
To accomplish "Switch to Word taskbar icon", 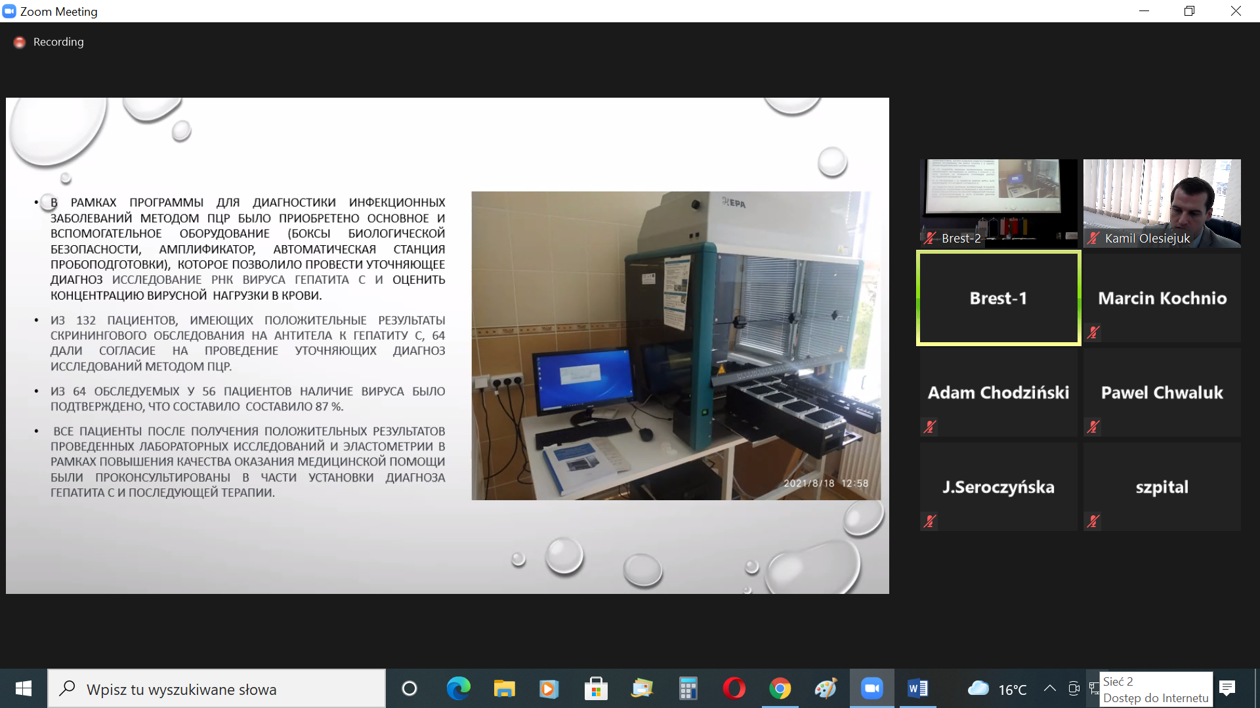I will coord(917,688).
